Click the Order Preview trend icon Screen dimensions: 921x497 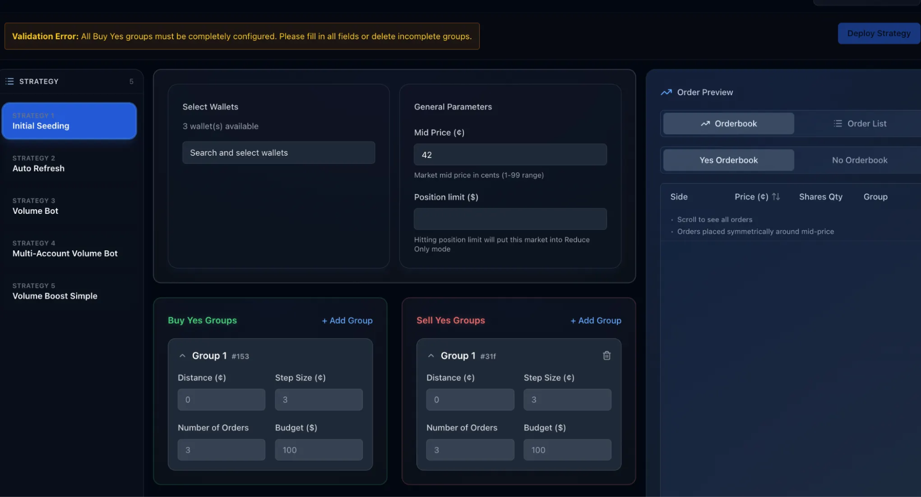(666, 92)
